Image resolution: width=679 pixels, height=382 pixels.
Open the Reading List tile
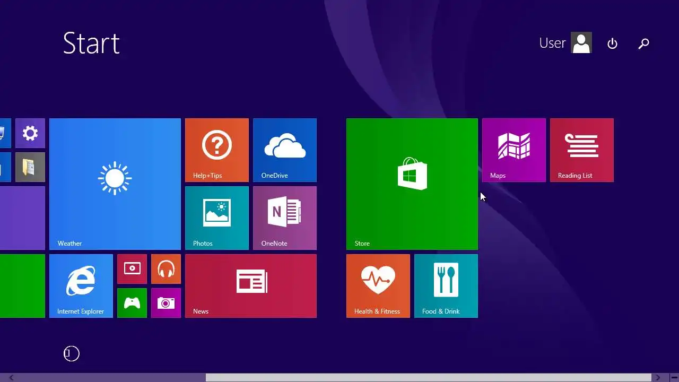[582, 150]
